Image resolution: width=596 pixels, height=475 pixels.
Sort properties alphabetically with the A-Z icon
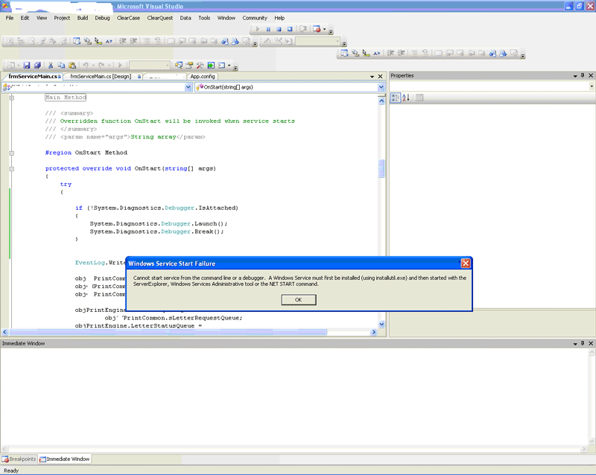point(406,98)
